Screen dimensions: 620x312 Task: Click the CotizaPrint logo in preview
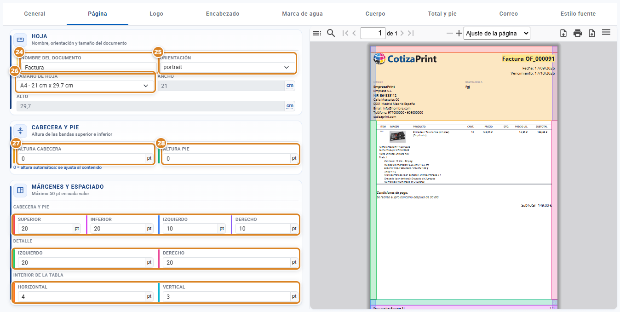405,59
